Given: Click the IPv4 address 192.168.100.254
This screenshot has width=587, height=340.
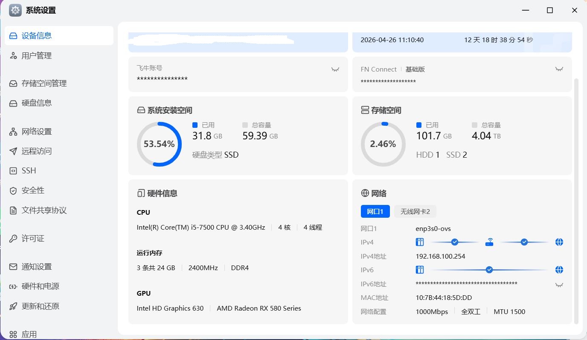Looking at the screenshot, I should point(441,256).
